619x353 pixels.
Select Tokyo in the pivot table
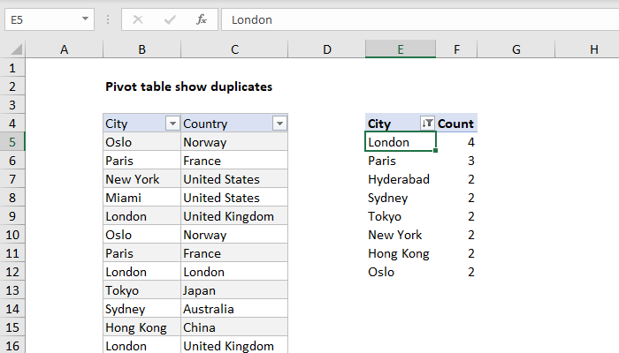coord(401,216)
